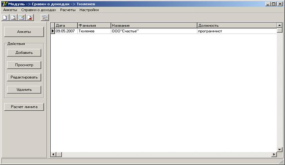Screen dimensions: 285x165
Task: Click the view document magnifier icon
Action: pos(13,18)
